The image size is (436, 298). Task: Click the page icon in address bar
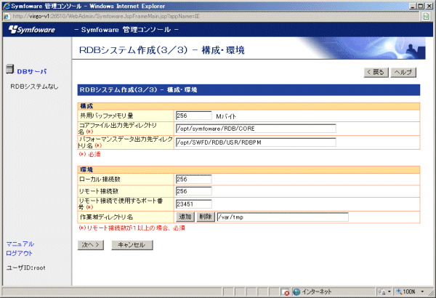(7, 17)
